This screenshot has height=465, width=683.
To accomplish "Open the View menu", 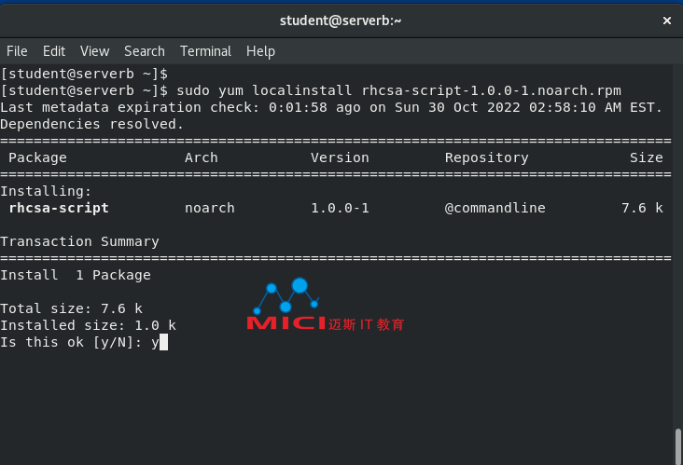I will pos(94,51).
